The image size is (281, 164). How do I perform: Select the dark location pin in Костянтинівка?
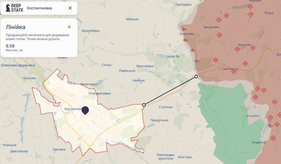[x=85, y=110]
